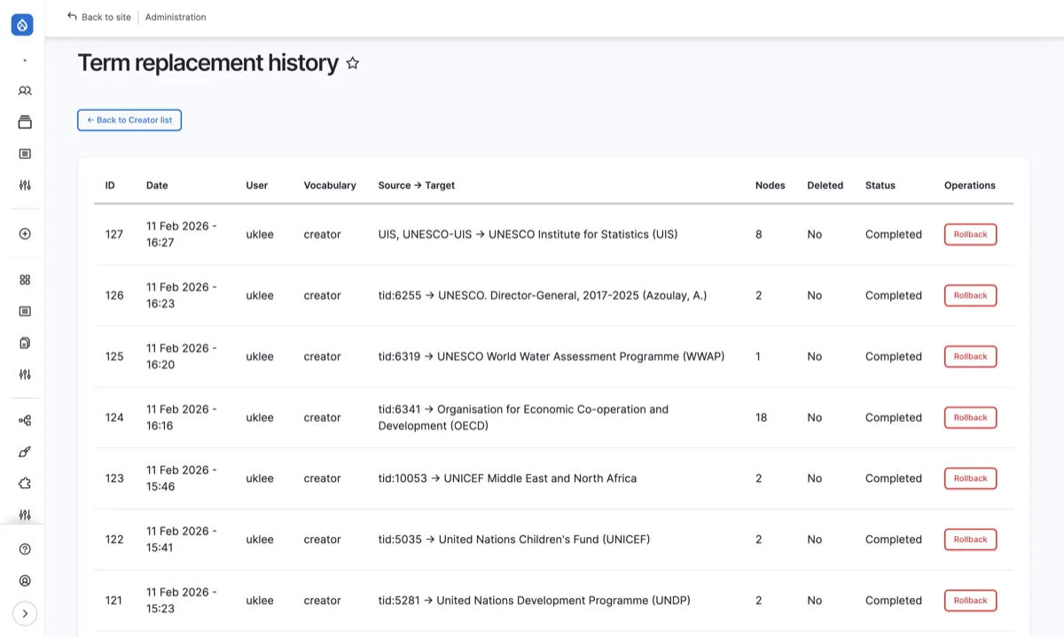Toggle the favorite star beside the page title
The height and width of the screenshot is (637, 1064).
coord(353,64)
